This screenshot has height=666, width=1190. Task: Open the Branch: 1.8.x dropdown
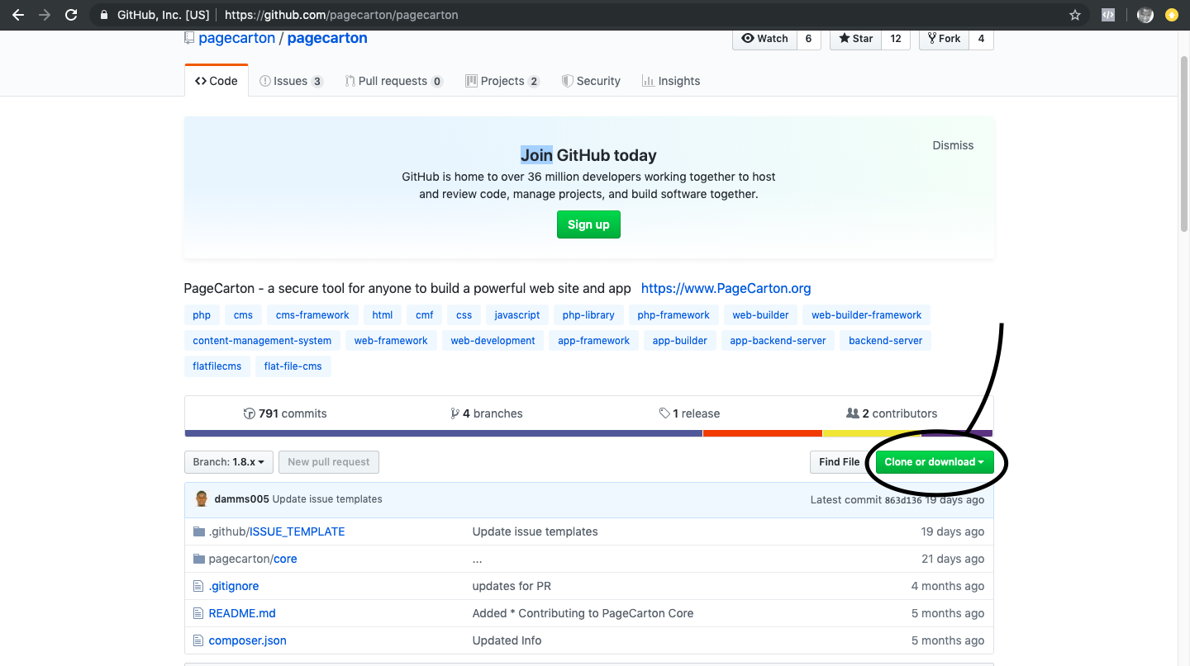pyautogui.click(x=228, y=462)
